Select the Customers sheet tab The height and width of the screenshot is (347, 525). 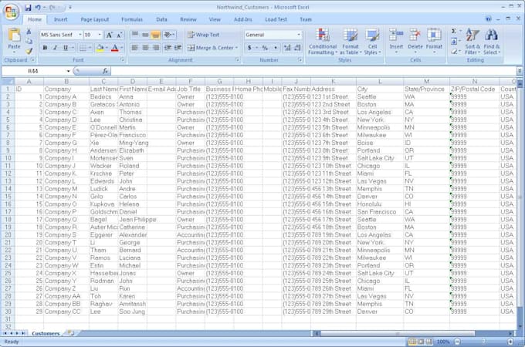(x=46, y=333)
